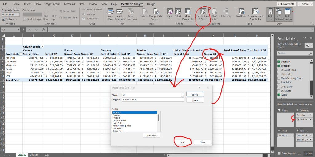Open the Sheet1 worksheet tab

(x=34, y=155)
